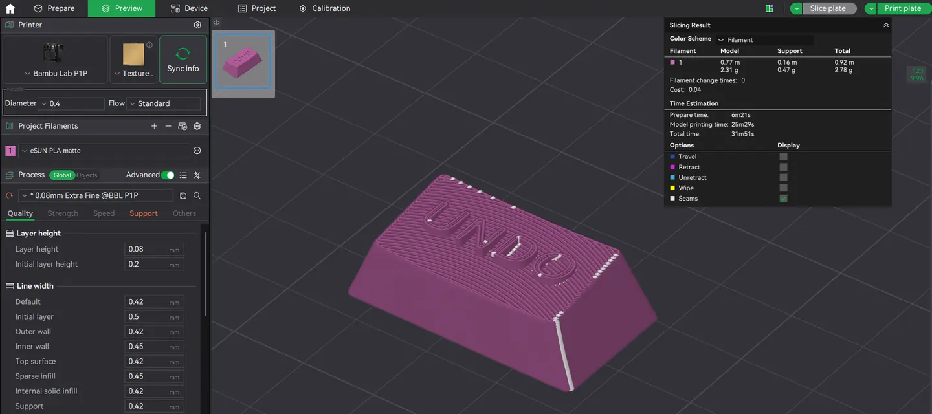Viewport: 932px width, 414px height.
Task: Collapse the sidebar with arrow icon
Action: tap(216, 22)
